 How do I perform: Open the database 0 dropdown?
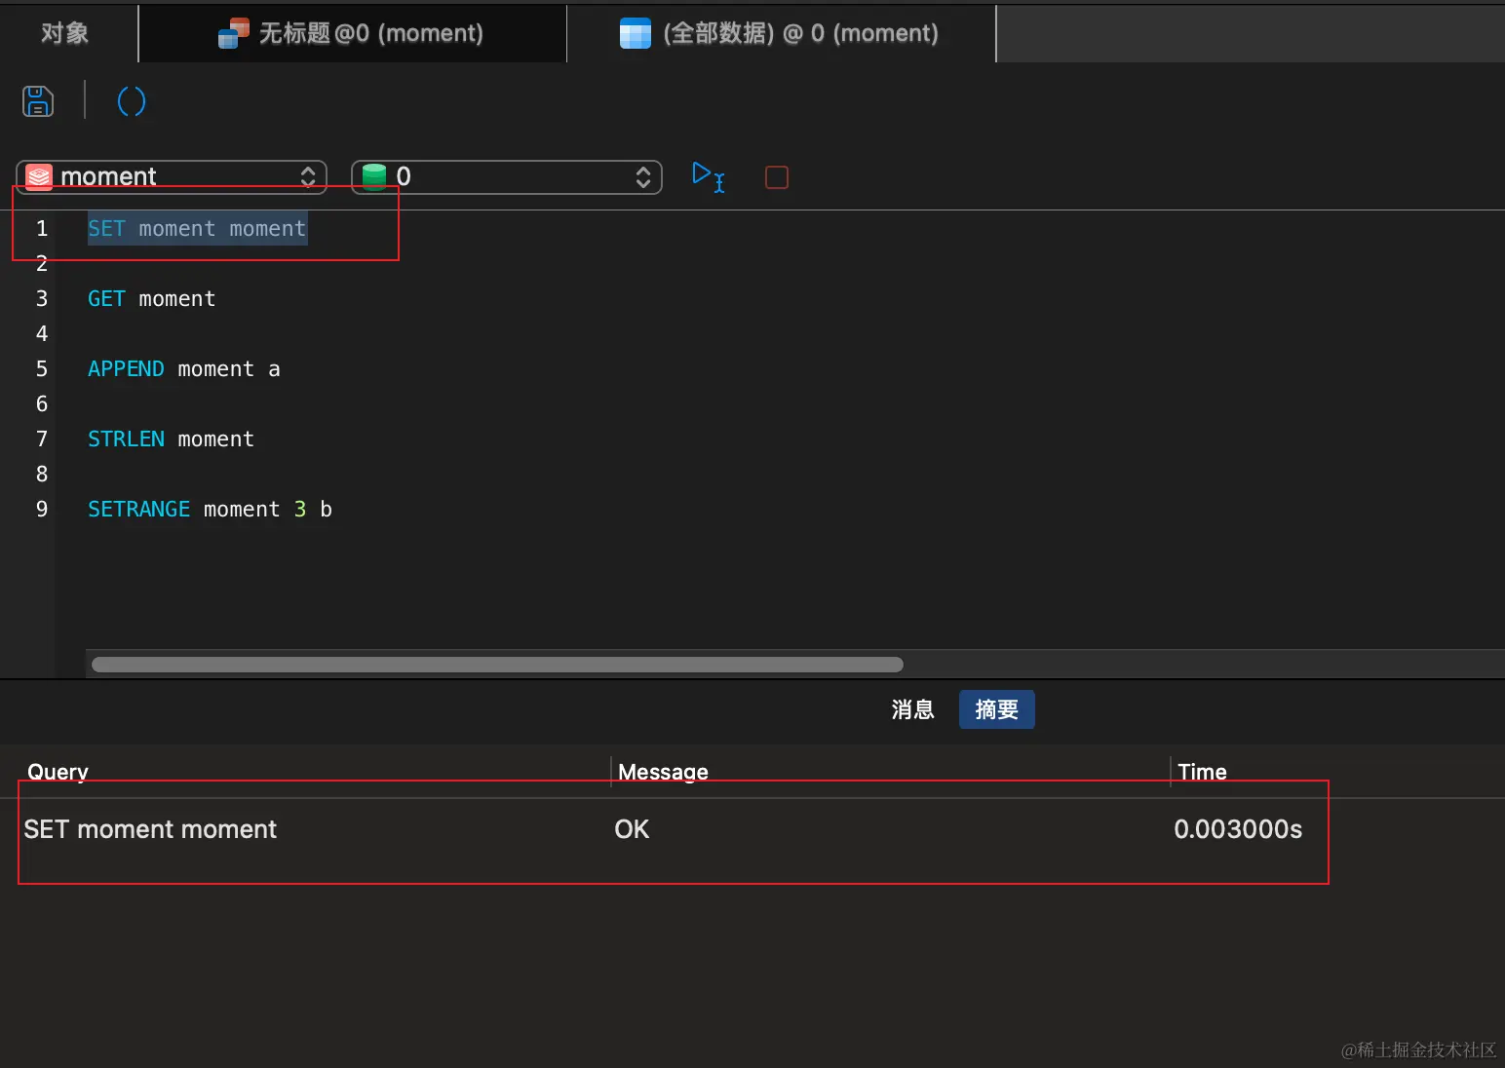(507, 176)
